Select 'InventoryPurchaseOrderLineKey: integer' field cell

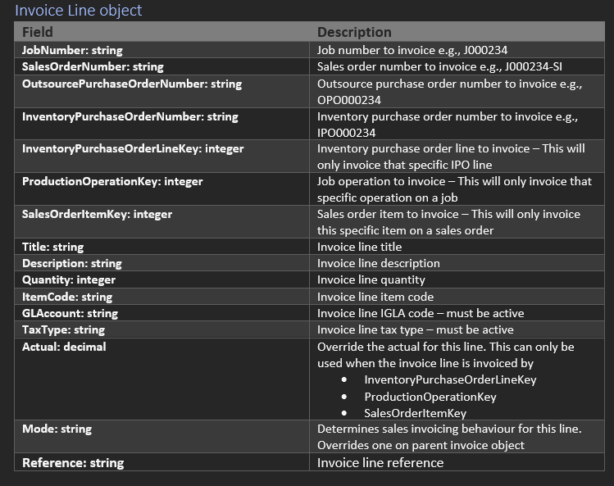point(161,157)
